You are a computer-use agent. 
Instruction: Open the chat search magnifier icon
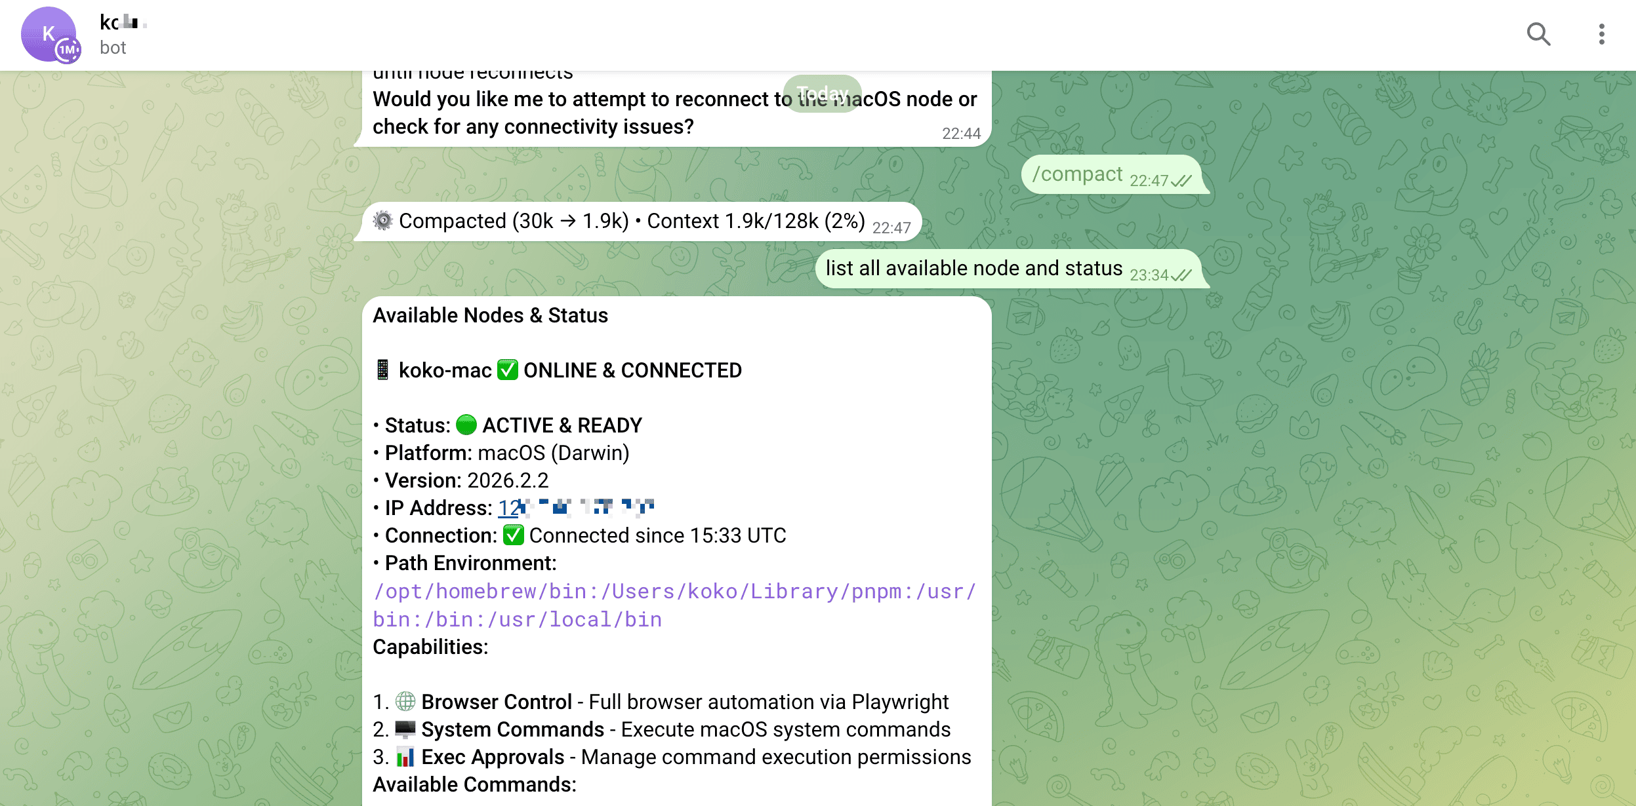tap(1538, 34)
